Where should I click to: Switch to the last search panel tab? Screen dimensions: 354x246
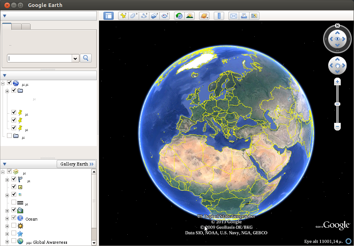click(26, 26)
